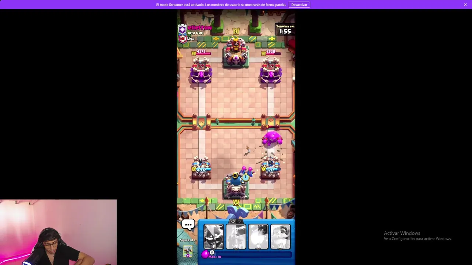
Task: Click your princess tower with 3217 health
Action: [271, 167]
